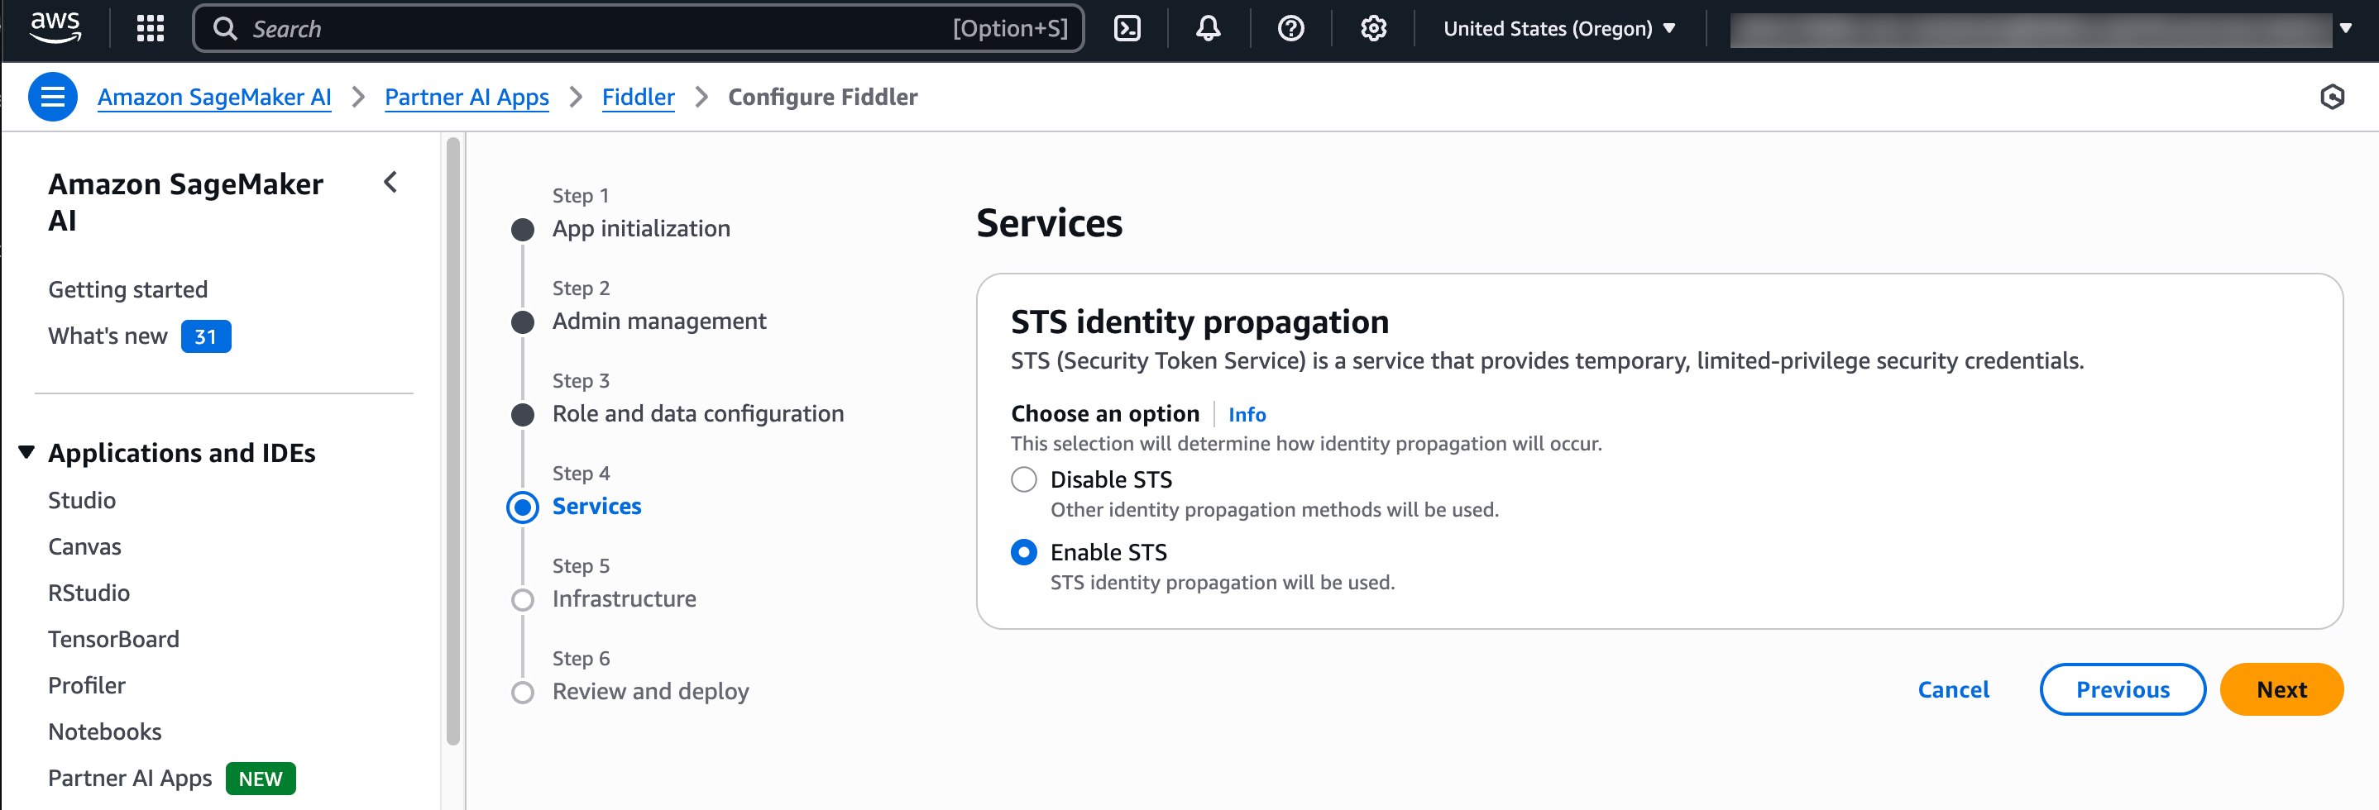This screenshot has width=2379, height=810.
Task: Open account settings via the gear icon
Action: pyautogui.click(x=1373, y=27)
